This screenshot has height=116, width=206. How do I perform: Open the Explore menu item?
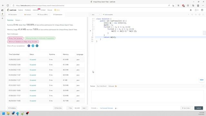21,10
